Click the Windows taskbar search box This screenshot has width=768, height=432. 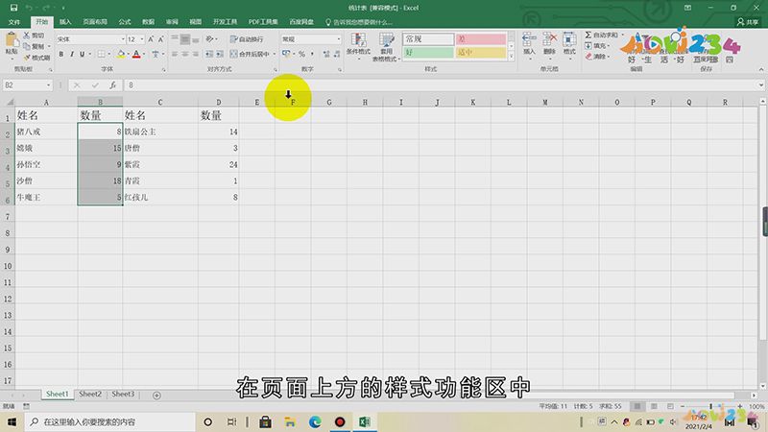[110, 421]
